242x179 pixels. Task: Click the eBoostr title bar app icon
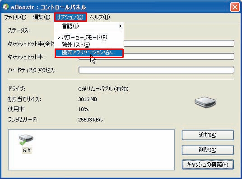click(x=5, y=7)
